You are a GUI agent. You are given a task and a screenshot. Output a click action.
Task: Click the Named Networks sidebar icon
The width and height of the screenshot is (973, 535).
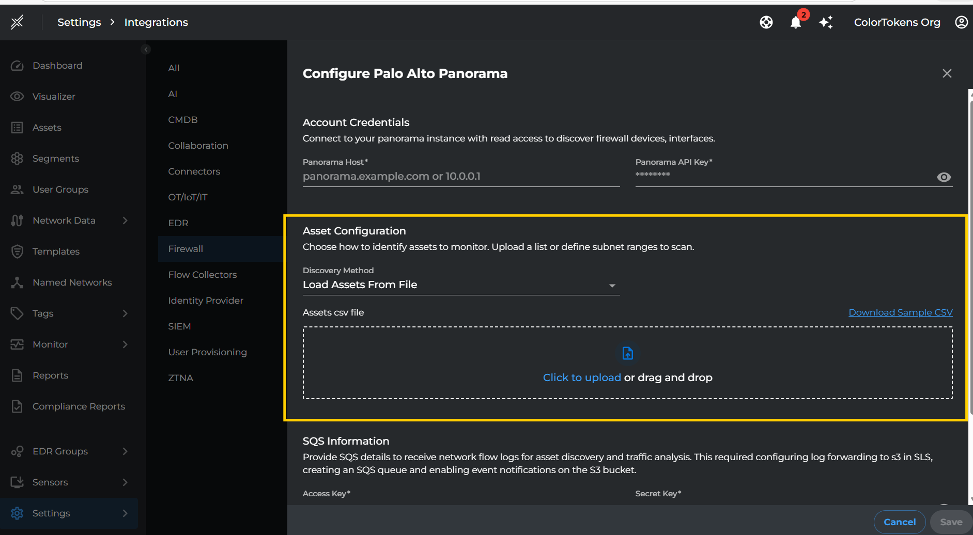coord(17,282)
